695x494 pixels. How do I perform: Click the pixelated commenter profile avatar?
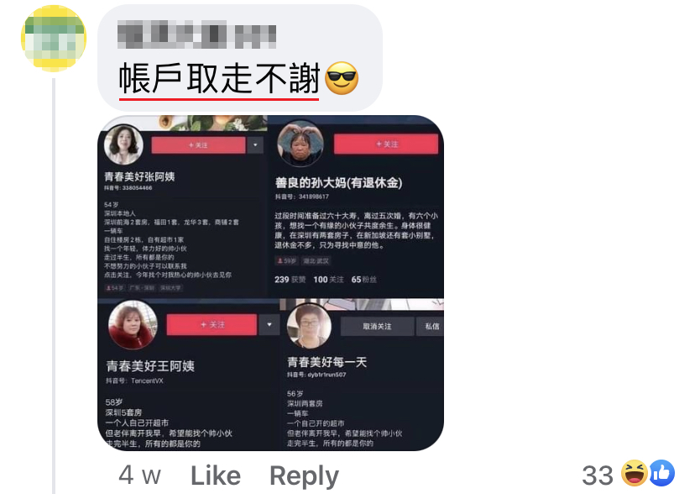tap(54, 38)
